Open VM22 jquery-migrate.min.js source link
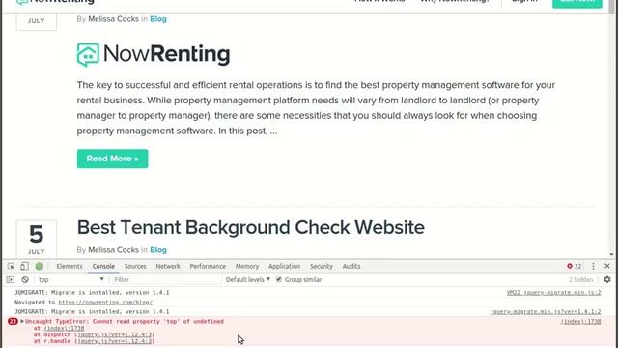The width and height of the screenshot is (618, 348). (x=553, y=292)
